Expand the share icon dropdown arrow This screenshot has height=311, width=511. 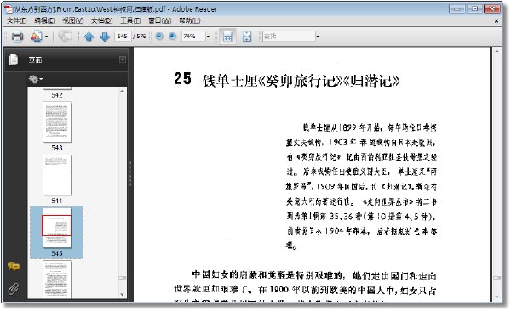(x=46, y=36)
